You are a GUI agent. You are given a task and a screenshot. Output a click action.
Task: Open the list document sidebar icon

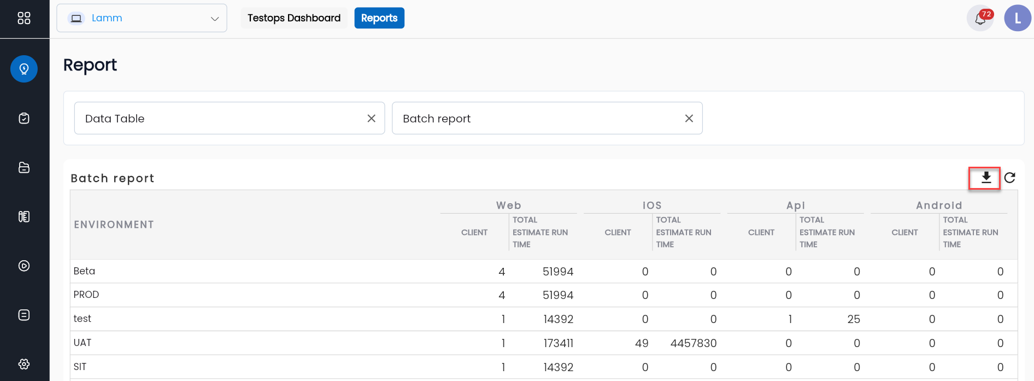click(24, 315)
